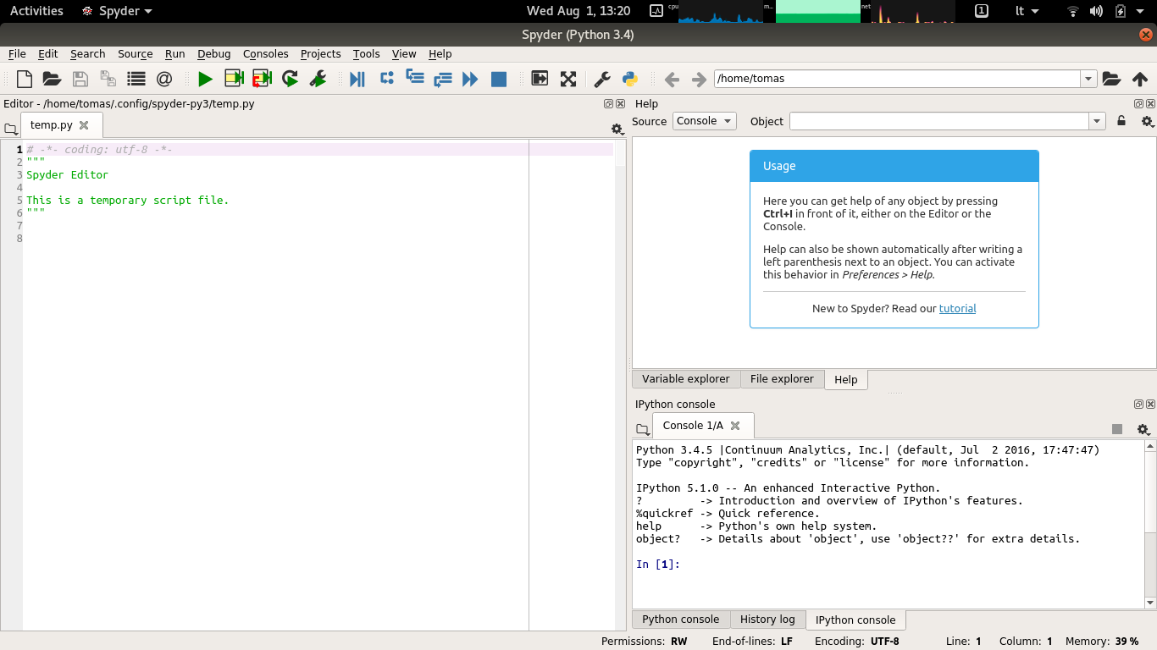
Task: Go back with left arrow icon
Action: [672, 79]
